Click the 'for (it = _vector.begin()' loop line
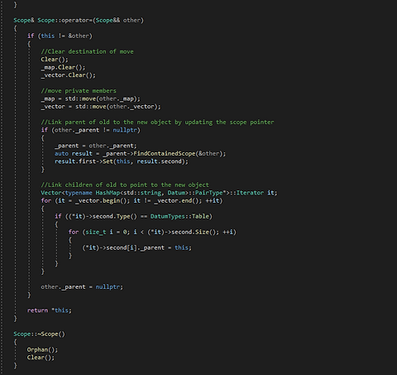This screenshot has width=397, height=375. click(x=132, y=200)
